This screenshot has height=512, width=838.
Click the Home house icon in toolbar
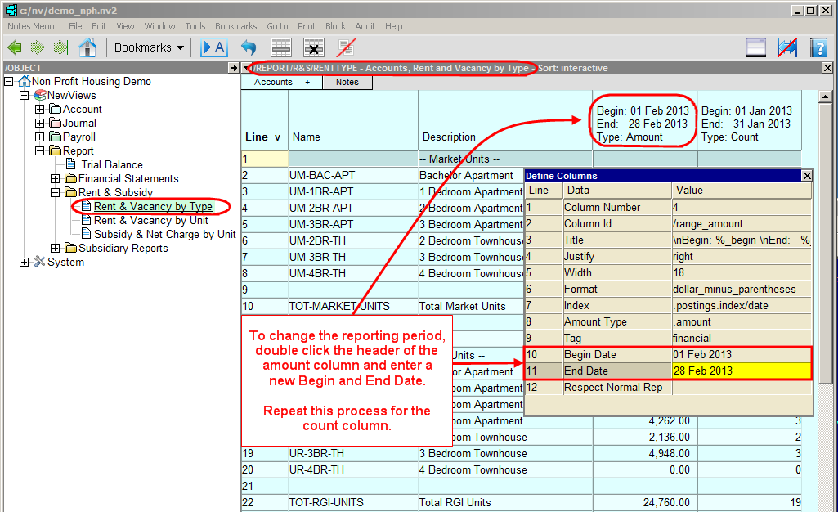click(87, 47)
